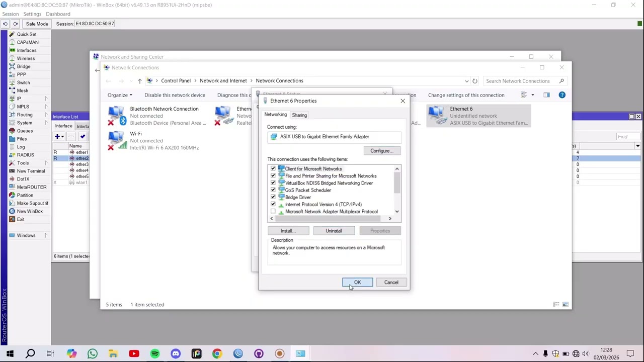Switch to Sharing tab
Screen dimensions: 644x362
coord(299,115)
